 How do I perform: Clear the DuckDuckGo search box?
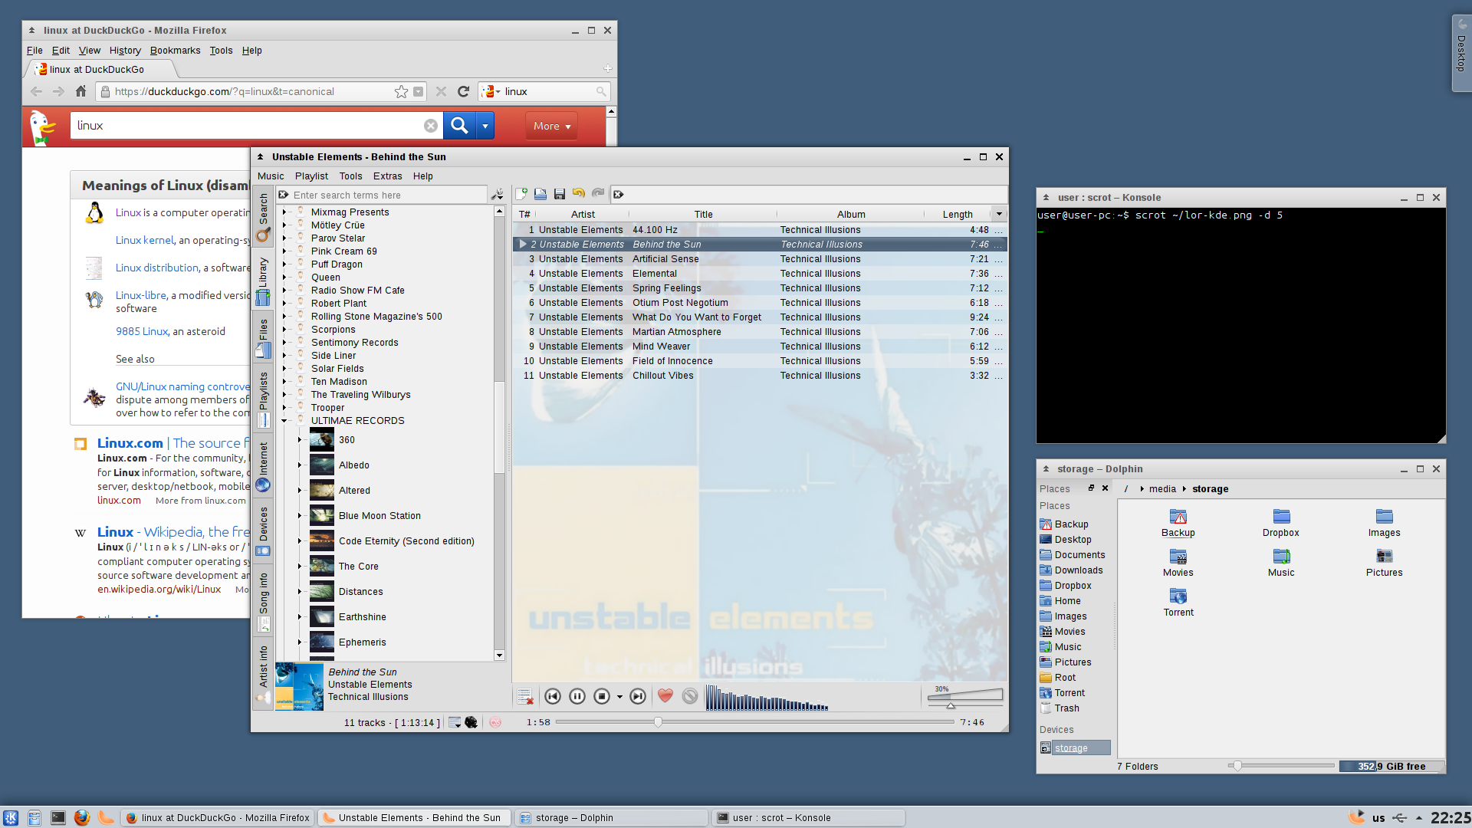coord(431,126)
